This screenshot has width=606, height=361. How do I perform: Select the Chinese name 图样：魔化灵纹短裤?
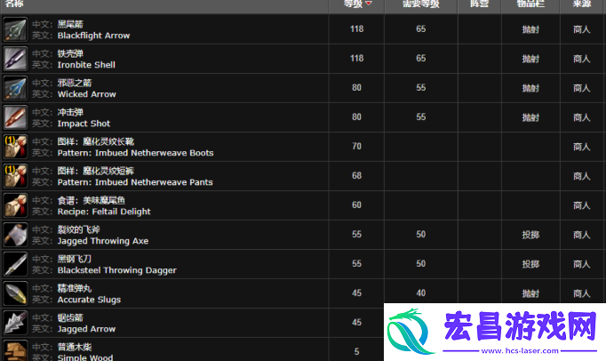click(96, 171)
